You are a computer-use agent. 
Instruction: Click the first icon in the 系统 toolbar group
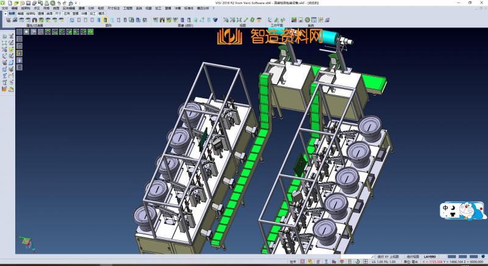pos(295,20)
